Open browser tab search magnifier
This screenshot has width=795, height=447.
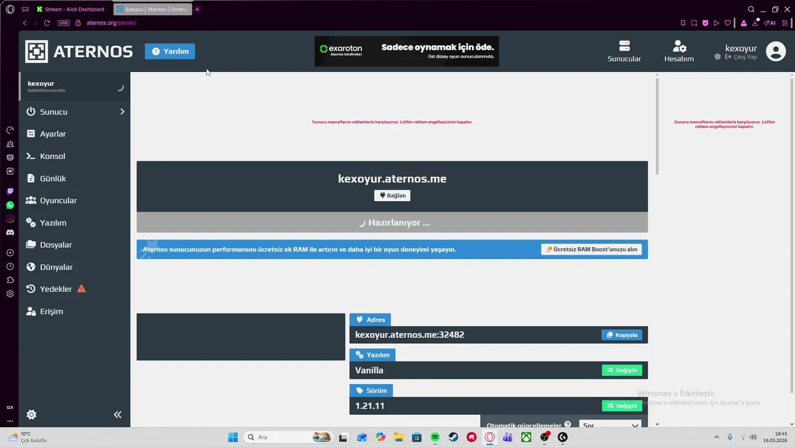[x=751, y=9]
